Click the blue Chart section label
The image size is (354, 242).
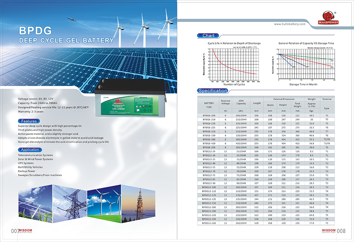pyautogui.click(x=208, y=36)
